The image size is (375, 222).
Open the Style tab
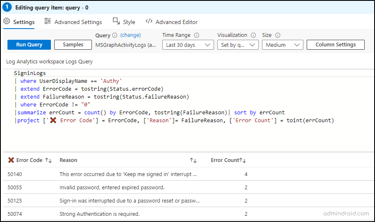pyautogui.click(x=124, y=22)
